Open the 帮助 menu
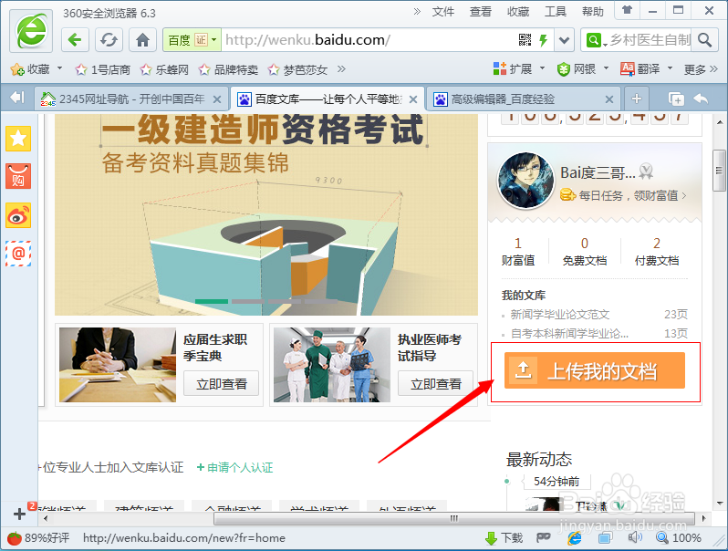This screenshot has width=728, height=551. click(593, 12)
